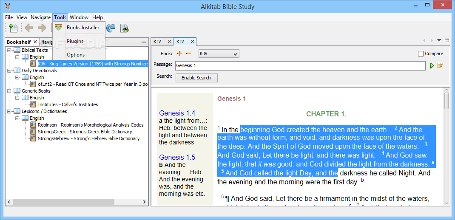Select Calvin's Institutes in the tree
455x220 pixels.
tap(68, 104)
